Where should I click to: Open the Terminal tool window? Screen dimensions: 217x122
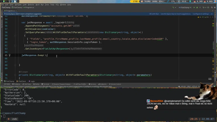pyautogui.click(x=45, y=84)
